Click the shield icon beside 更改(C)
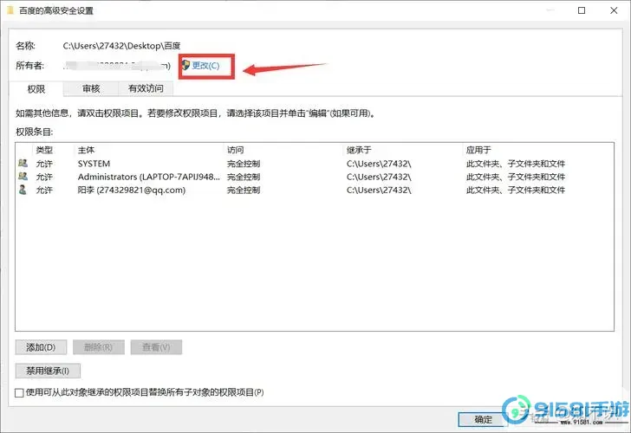 (185, 65)
